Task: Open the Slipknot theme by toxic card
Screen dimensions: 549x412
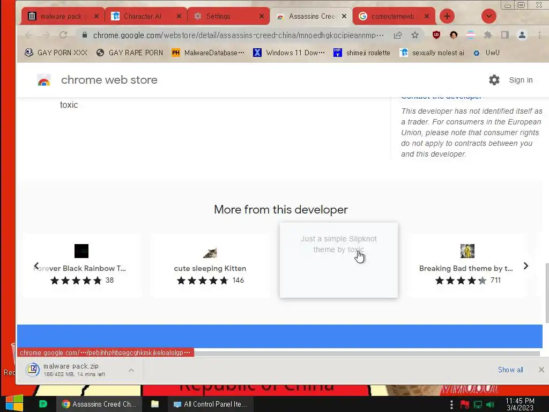Action: click(339, 260)
